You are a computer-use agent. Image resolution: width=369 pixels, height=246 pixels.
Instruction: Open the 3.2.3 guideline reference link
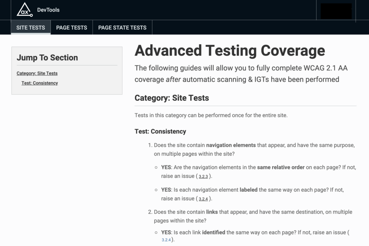pos(203,176)
